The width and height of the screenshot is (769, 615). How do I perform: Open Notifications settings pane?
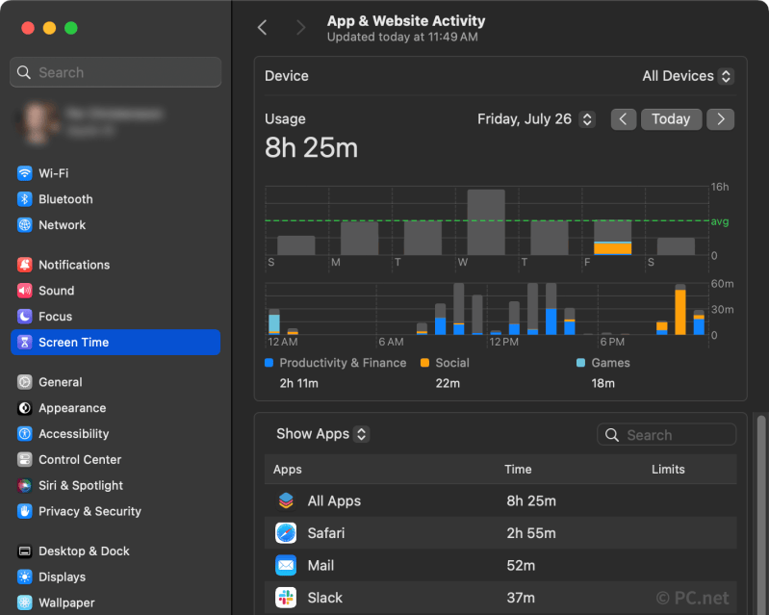coord(115,265)
